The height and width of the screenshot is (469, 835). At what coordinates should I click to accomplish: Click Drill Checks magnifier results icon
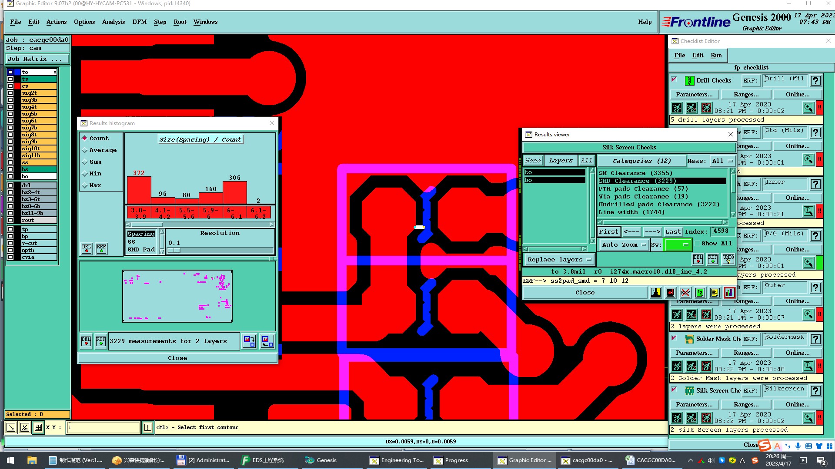click(808, 108)
